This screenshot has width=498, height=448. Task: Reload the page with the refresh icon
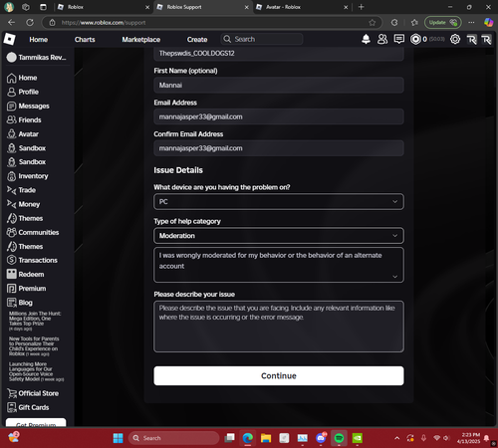(30, 22)
